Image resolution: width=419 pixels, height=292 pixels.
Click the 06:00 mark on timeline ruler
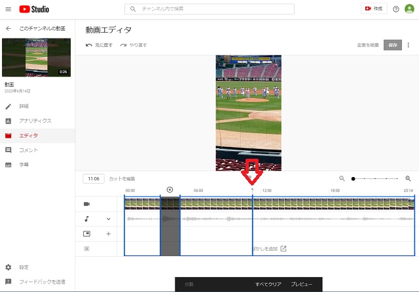pos(198,190)
